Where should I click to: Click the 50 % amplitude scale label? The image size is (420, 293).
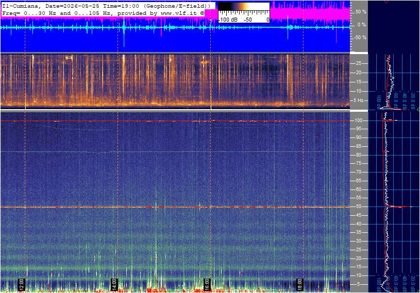pyautogui.click(x=361, y=12)
